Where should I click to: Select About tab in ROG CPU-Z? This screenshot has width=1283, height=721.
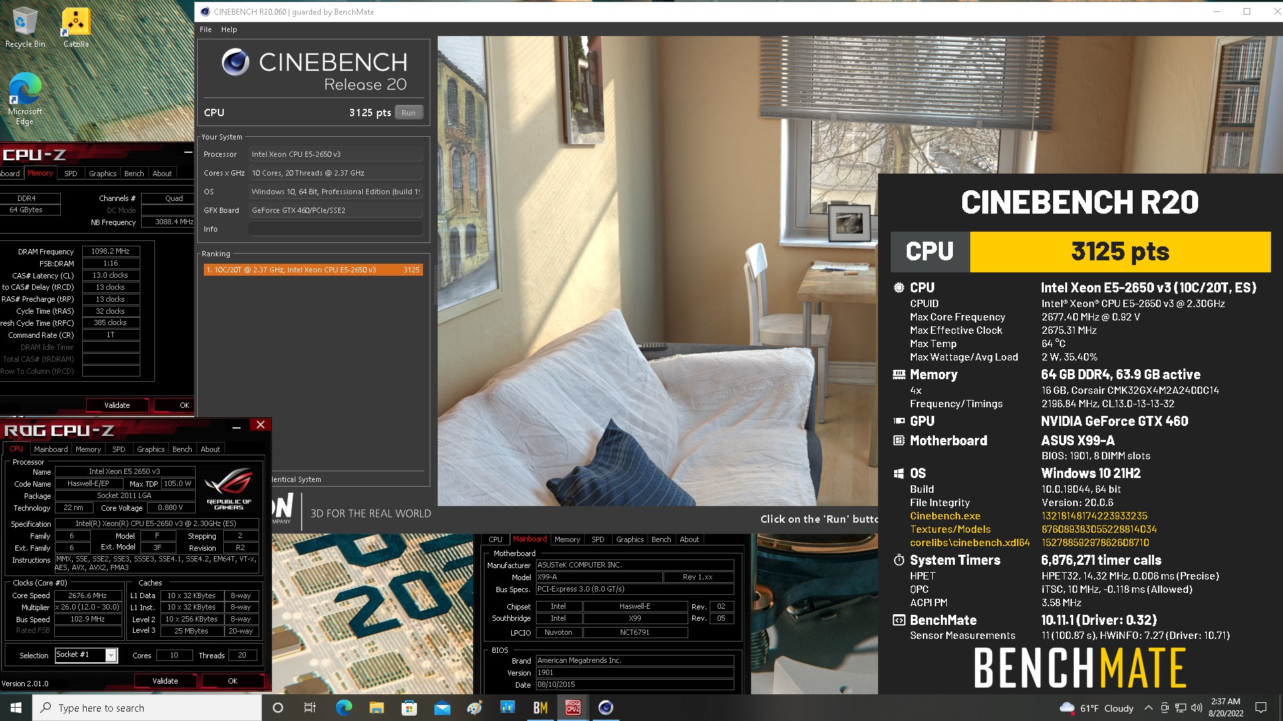210,449
